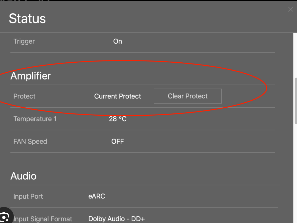The width and height of the screenshot is (297, 223).
Task: Select the 28 °C temperature value
Action: (x=118, y=119)
